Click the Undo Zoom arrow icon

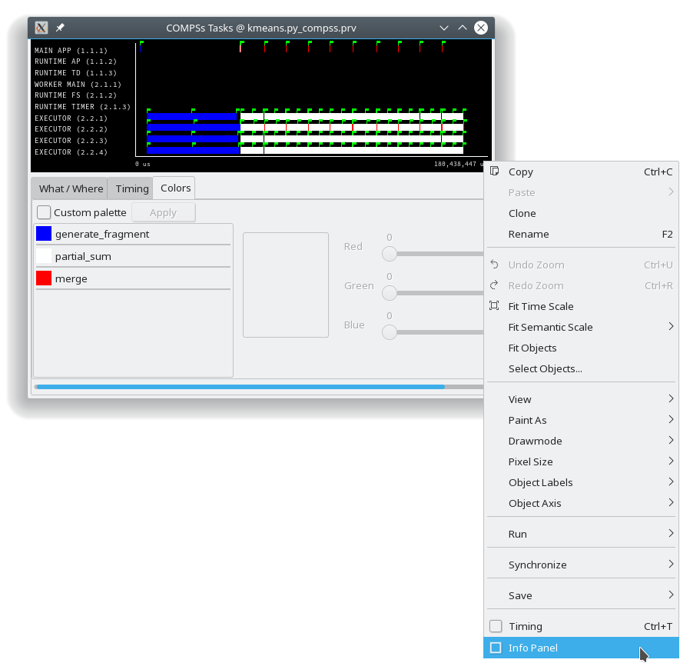[495, 265]
